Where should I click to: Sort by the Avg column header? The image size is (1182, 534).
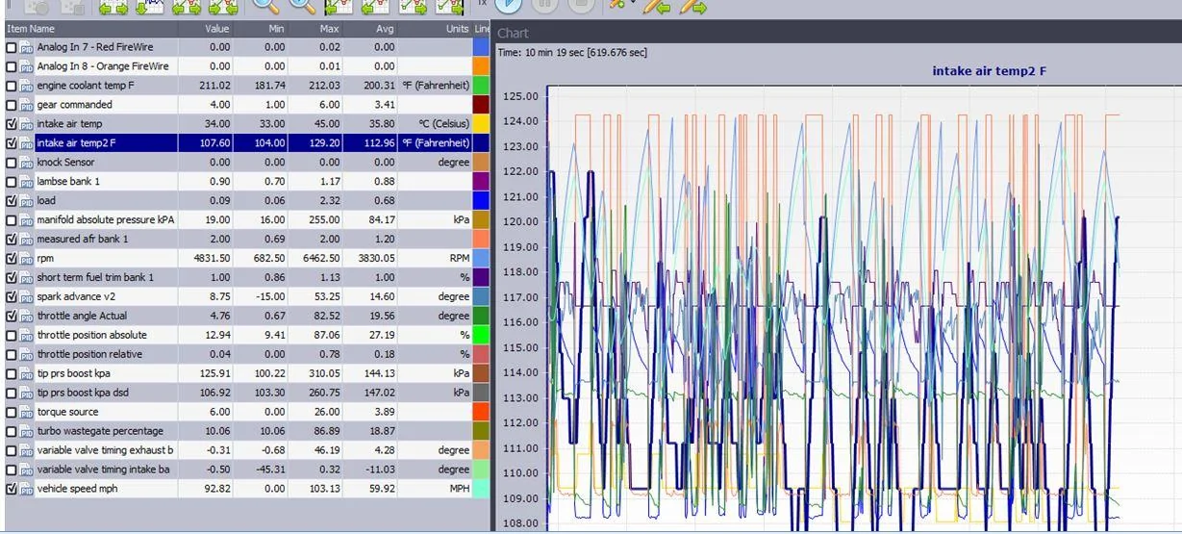tap(370, 29)
